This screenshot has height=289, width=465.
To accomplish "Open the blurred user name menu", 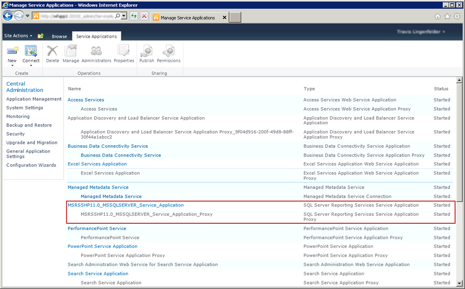I will pyautogui.click(x=421, y=31).
